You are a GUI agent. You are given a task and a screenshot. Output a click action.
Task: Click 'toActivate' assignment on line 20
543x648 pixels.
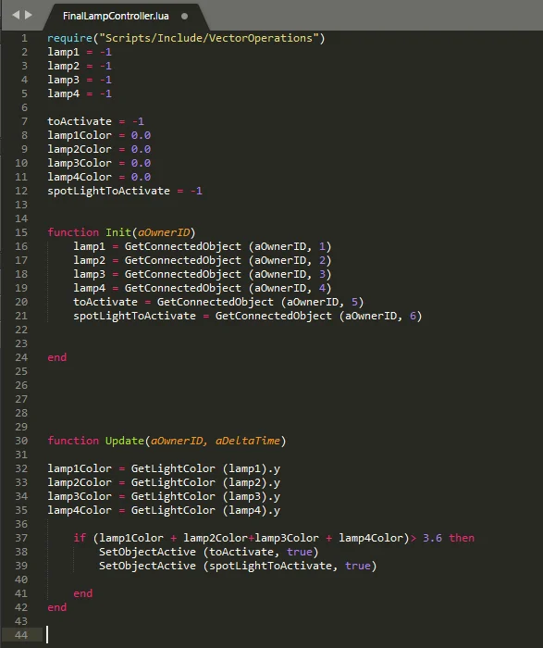click(105, 302)
